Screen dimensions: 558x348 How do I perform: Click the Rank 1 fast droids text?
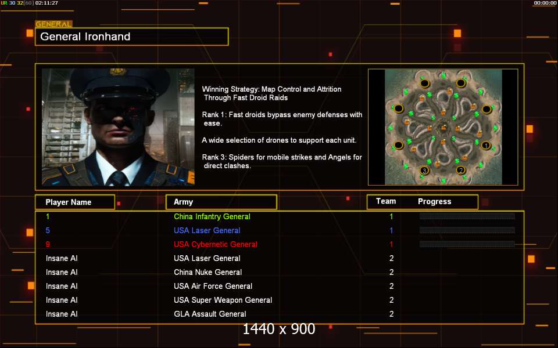(282, 119)
